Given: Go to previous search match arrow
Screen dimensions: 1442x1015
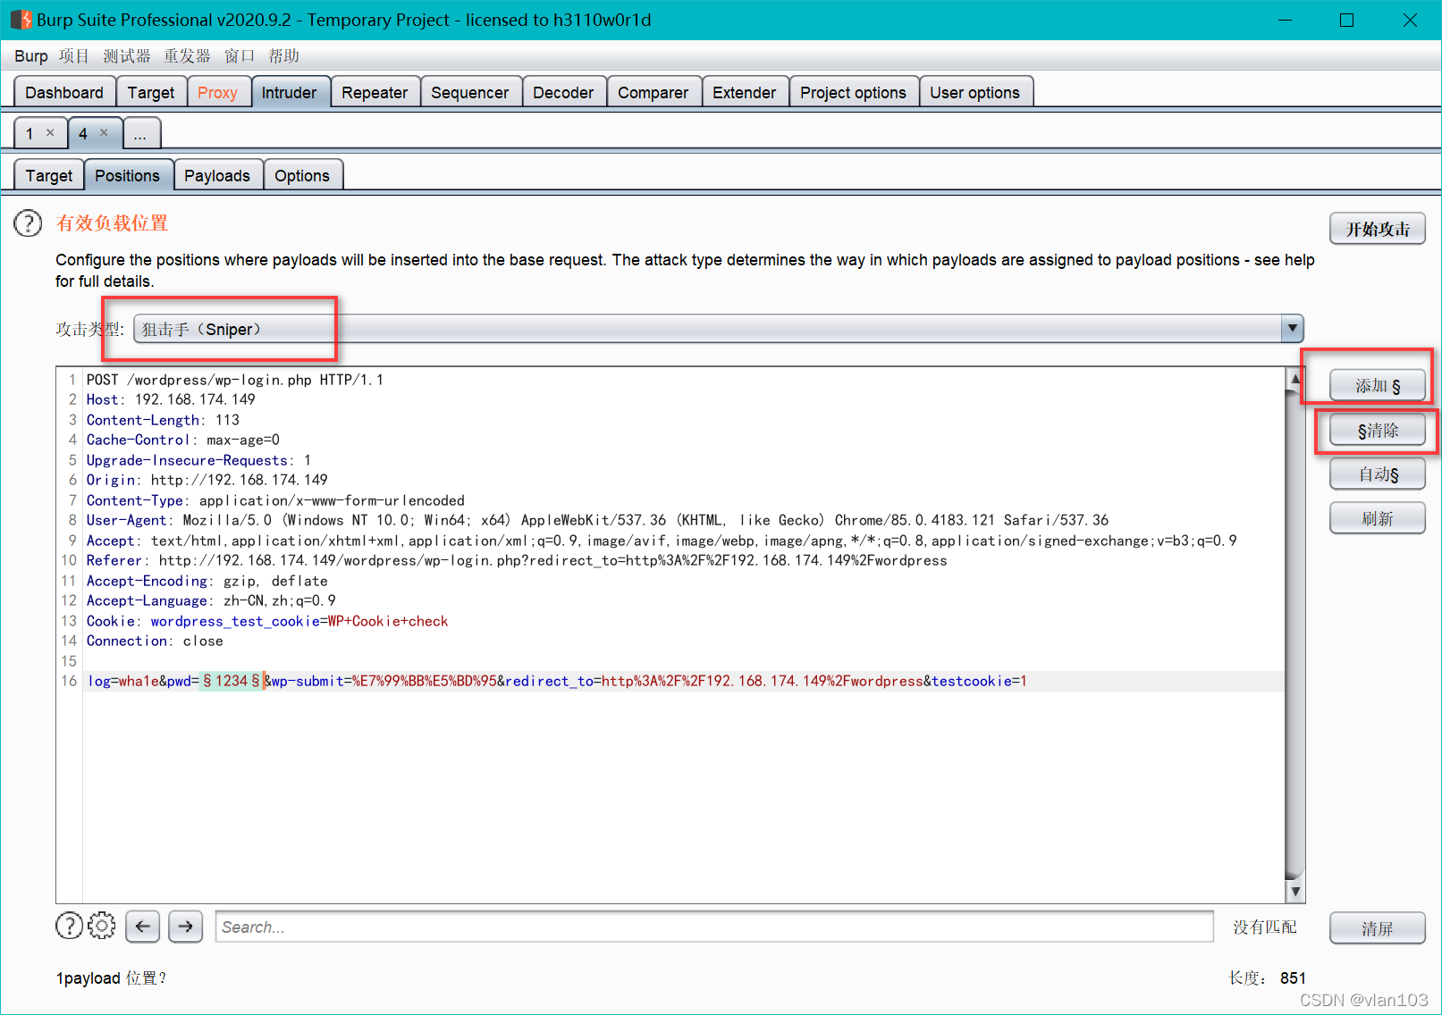Looking at the screenshot, I should (x=143, y=927).
